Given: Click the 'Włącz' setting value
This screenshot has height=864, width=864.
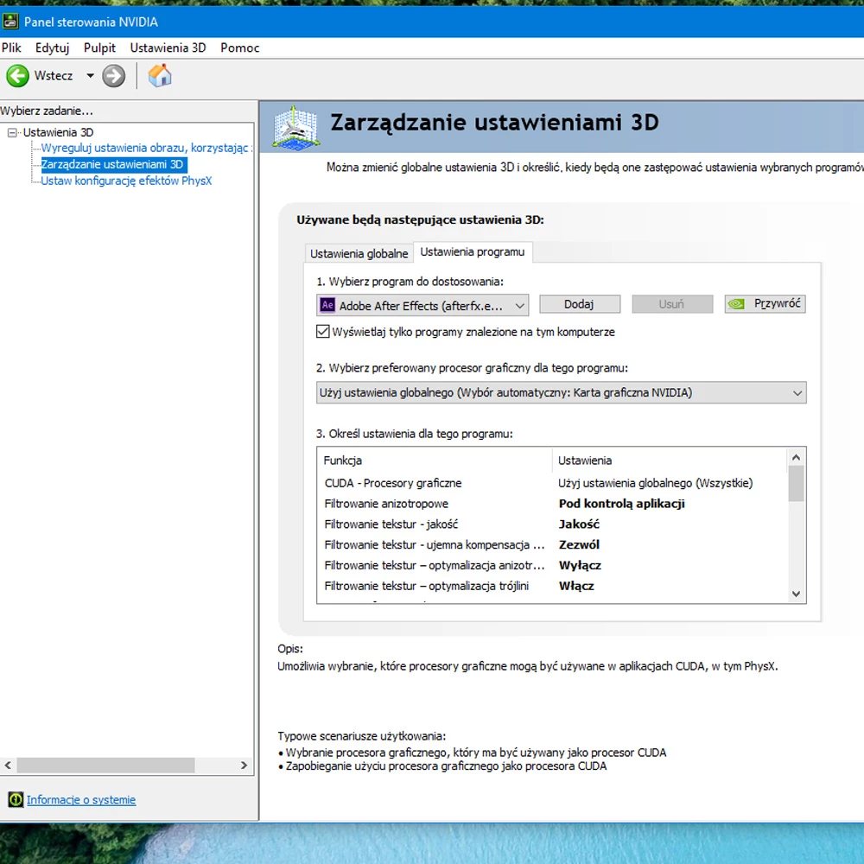Looking at the screenshot, I should [x=576, y=586].
